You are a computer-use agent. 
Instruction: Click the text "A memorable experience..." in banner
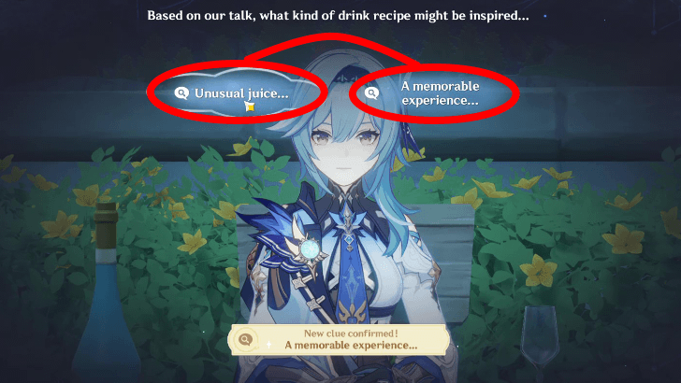coord(351,346)
